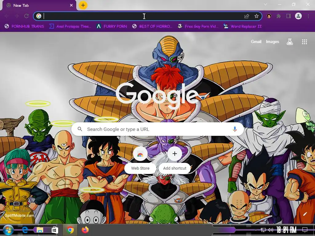Click the Chrome taskbar icon

[x=70, y=230]
